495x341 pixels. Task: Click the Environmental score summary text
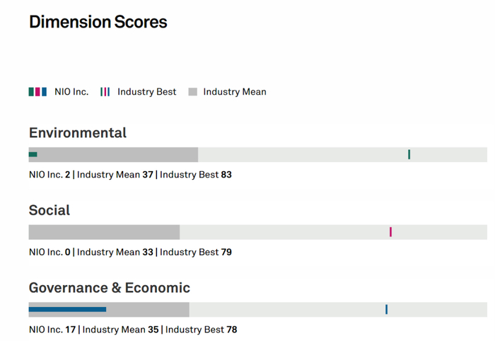[130, 175]
